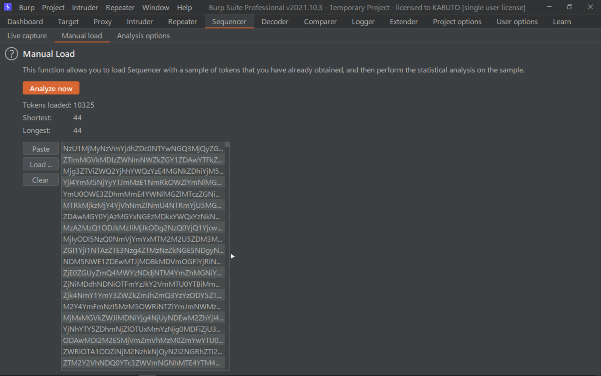
Task: Select token starting YjNhYTY5ZDhmNjZl
Action: pyautogui.click(x=143, y=329)
